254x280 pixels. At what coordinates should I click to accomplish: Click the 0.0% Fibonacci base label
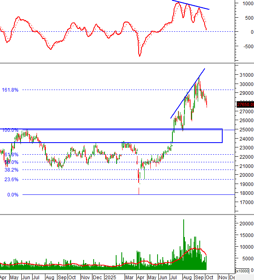12,195
